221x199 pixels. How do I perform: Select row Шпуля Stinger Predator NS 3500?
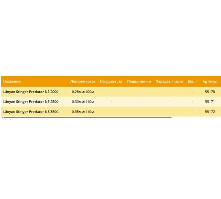coord(111,112)
